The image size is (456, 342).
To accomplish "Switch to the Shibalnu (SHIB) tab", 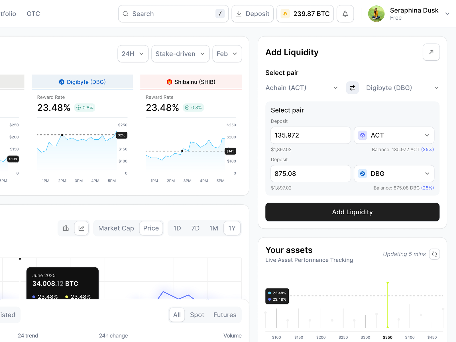I will point(191,82).
